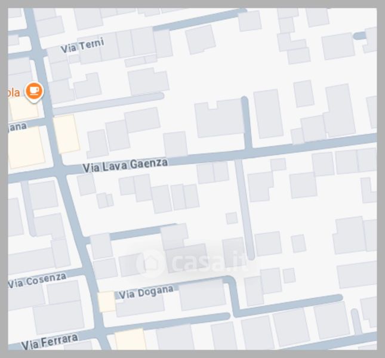The height and width of the screenshot is (358, 385).
Task: Select the Via Lava Gaenza street label
Action: click(x=125, y=165)
